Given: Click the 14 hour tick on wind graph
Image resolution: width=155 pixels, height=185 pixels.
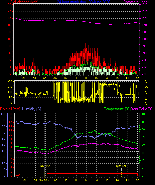Looking at the screenshot, I should coord(86,78).
